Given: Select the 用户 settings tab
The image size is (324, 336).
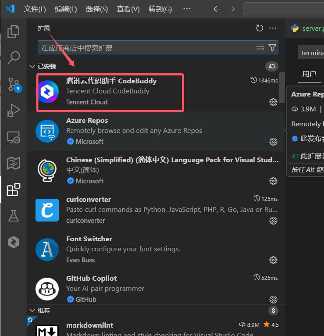Looking at the screenshot, I should 309,74.
